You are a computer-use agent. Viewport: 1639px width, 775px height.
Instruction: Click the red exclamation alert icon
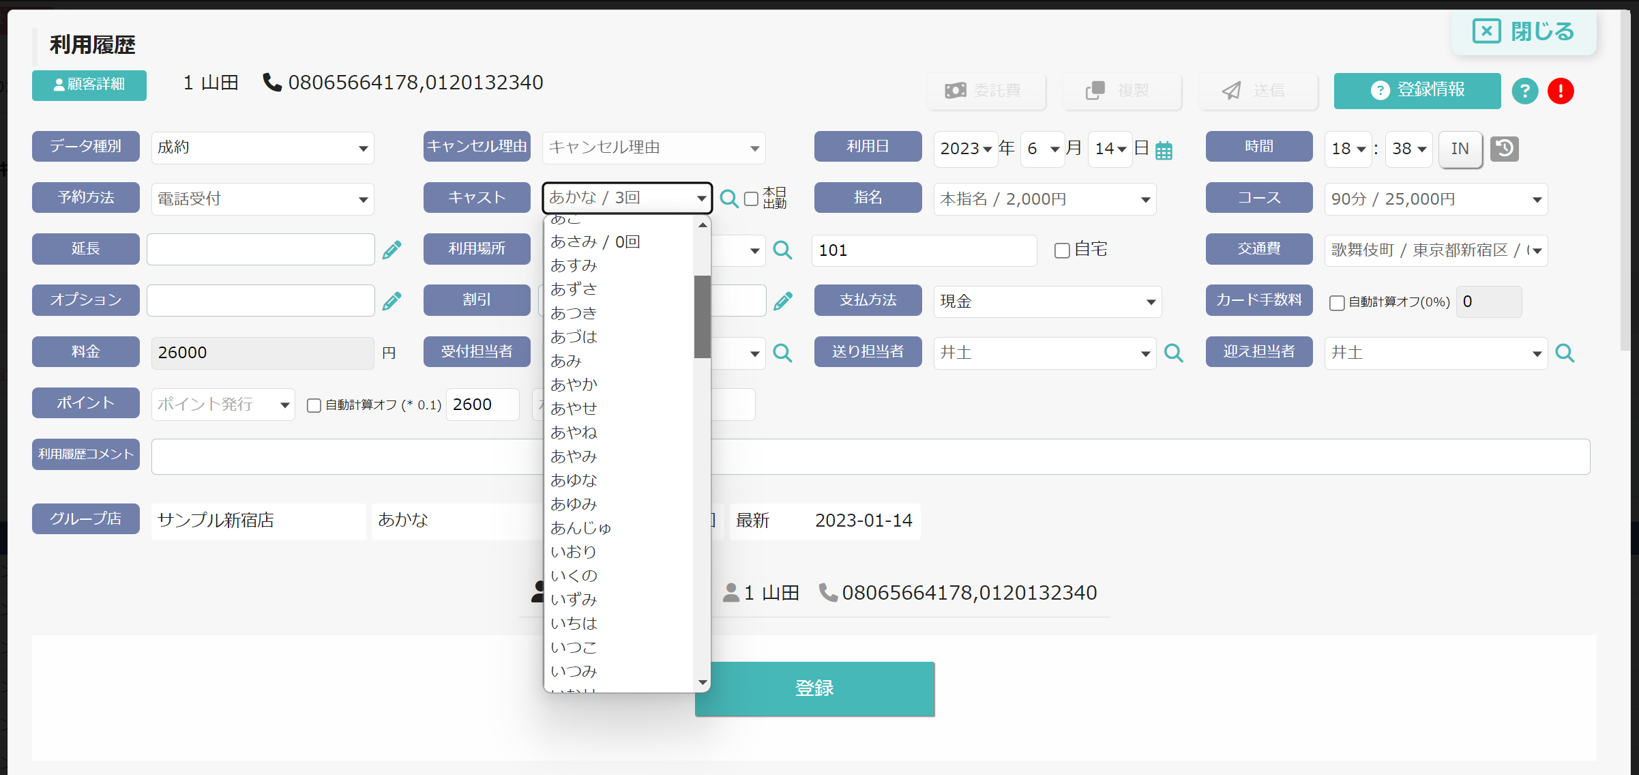(x=1561, y=91)
